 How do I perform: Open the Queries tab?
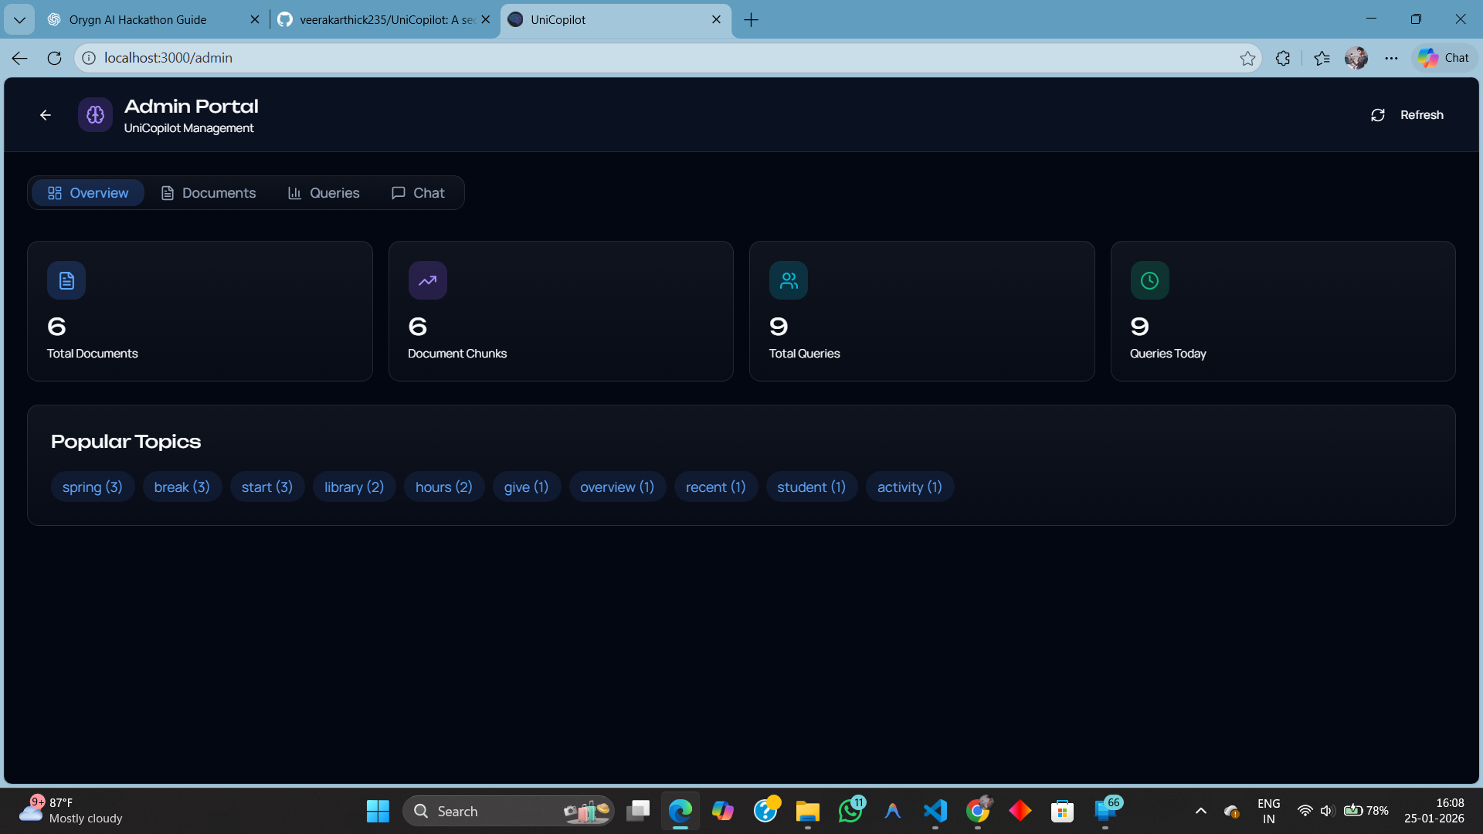tap(323, 193)
